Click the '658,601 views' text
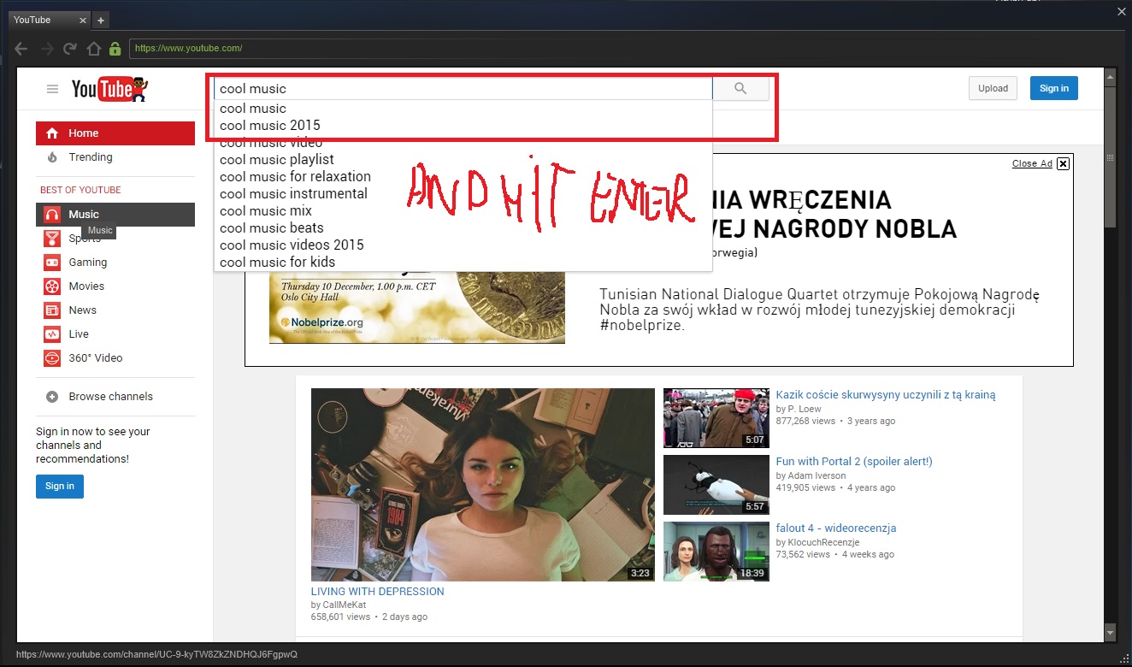The width and height of the screenshot is (1132, 667). click(341, 617)
